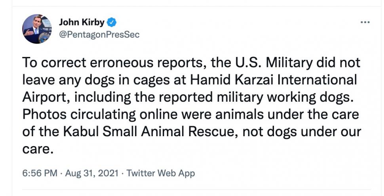384x196 pixels.
Task: Open John Kirby's profile avatar photo
Action: click(x=37, y=29)
